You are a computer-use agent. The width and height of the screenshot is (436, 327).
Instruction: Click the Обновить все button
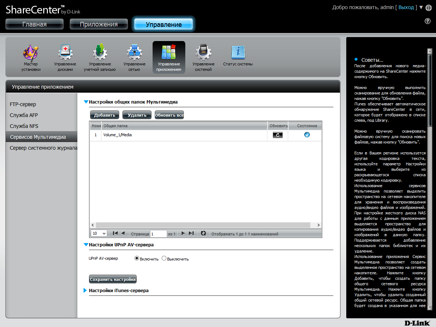click(x=169, y=115)
